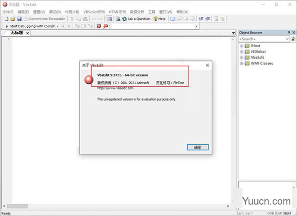This screenshot has width=297, height=216.
Task: Click the Stop debugging square icon
Action: coord(62,26)
